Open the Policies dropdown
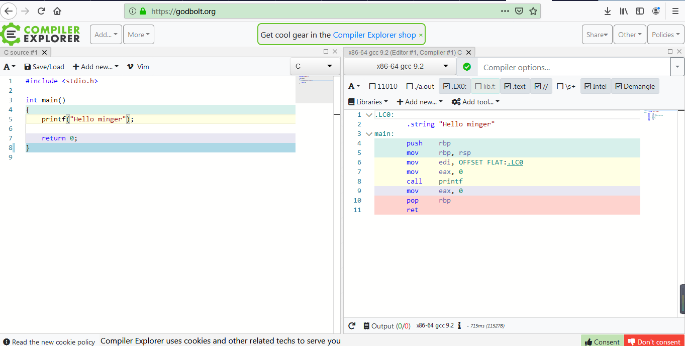The width and height of the screenshot is (685, 346). (x=666, y=35)
